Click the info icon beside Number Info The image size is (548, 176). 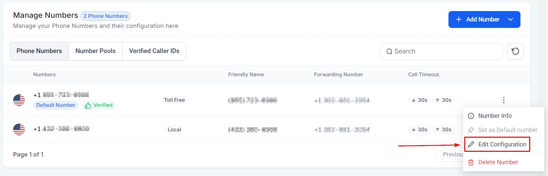click(x=471, y=116)
